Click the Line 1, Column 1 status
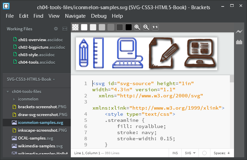 (x=87, y=153)
